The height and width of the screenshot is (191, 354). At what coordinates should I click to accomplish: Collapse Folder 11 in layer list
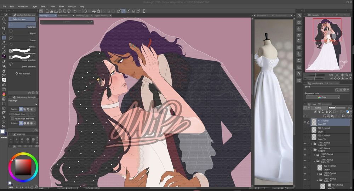point(318,180)
